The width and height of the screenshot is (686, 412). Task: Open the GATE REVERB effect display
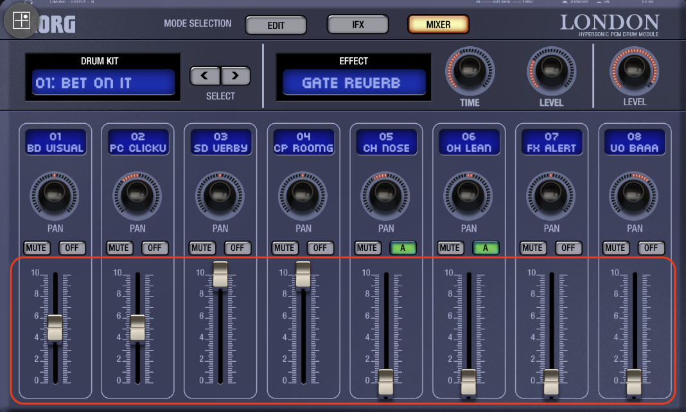(x=354, y=82)
